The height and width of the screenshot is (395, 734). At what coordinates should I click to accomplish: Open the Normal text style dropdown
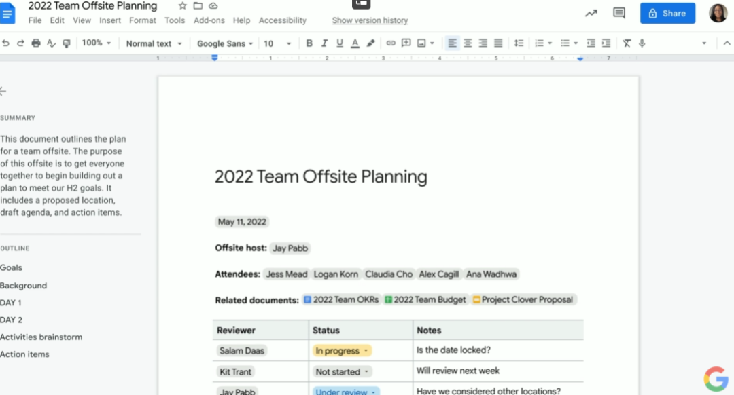[x=154, y=43]
